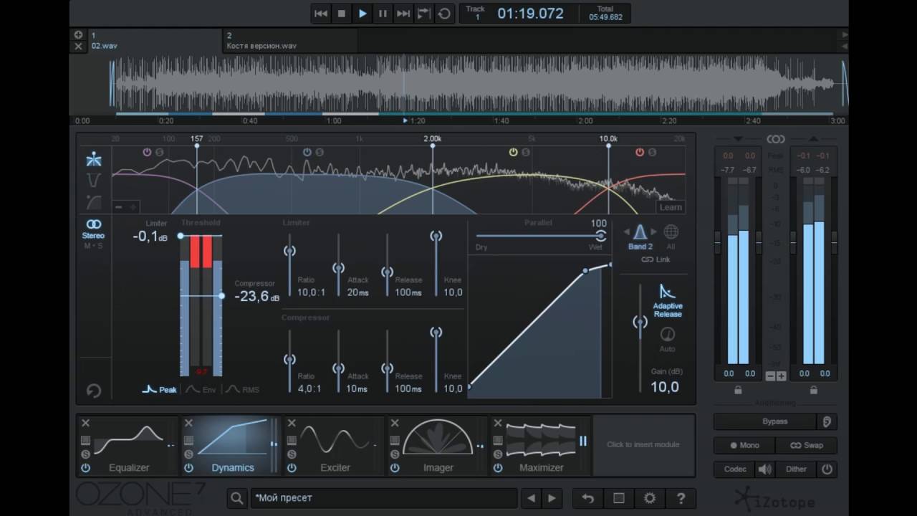Show All bands with globe icon
Viewport: 917px width, 516px height.
(x=671, y=231)
